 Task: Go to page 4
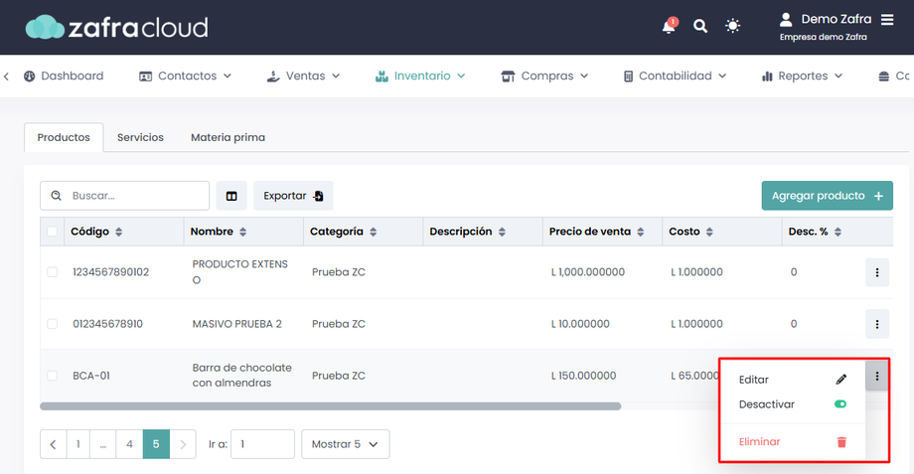pyautogui.click(x=129, y=444)
